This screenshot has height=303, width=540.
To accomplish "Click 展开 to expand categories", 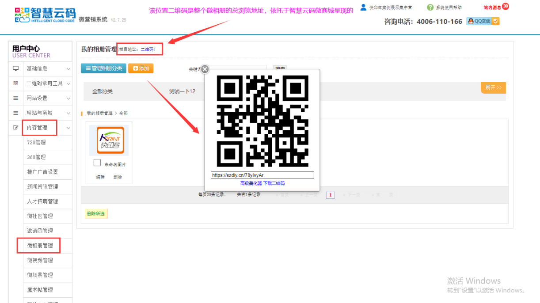I will pyautogui.click(x=493, y=87).
